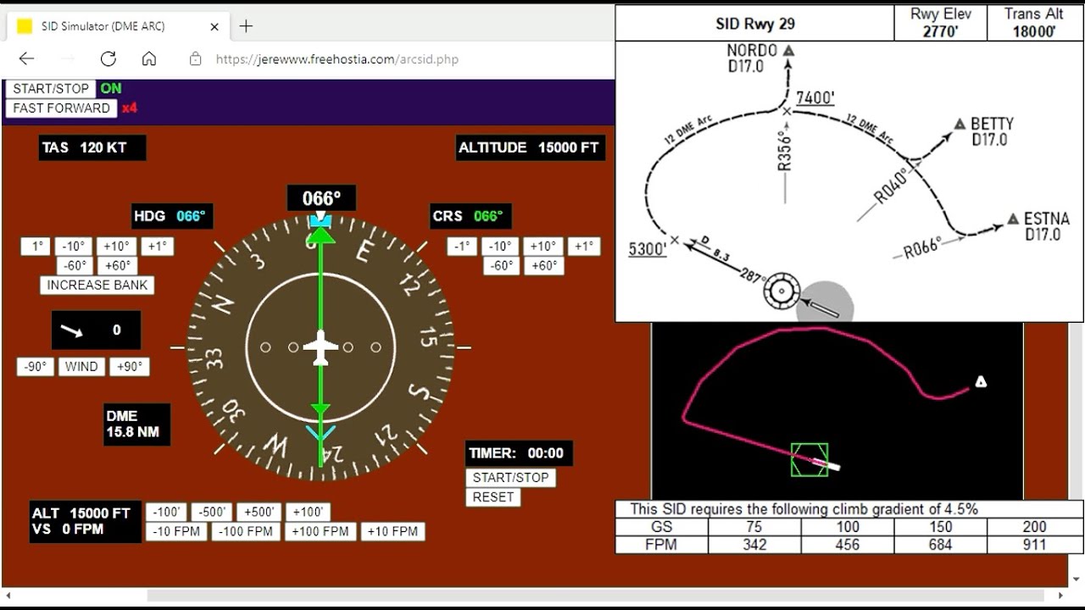Click the ALTITUDE 15000 FT readout
Screen dimensions: 1085x610
pos(531,147)
